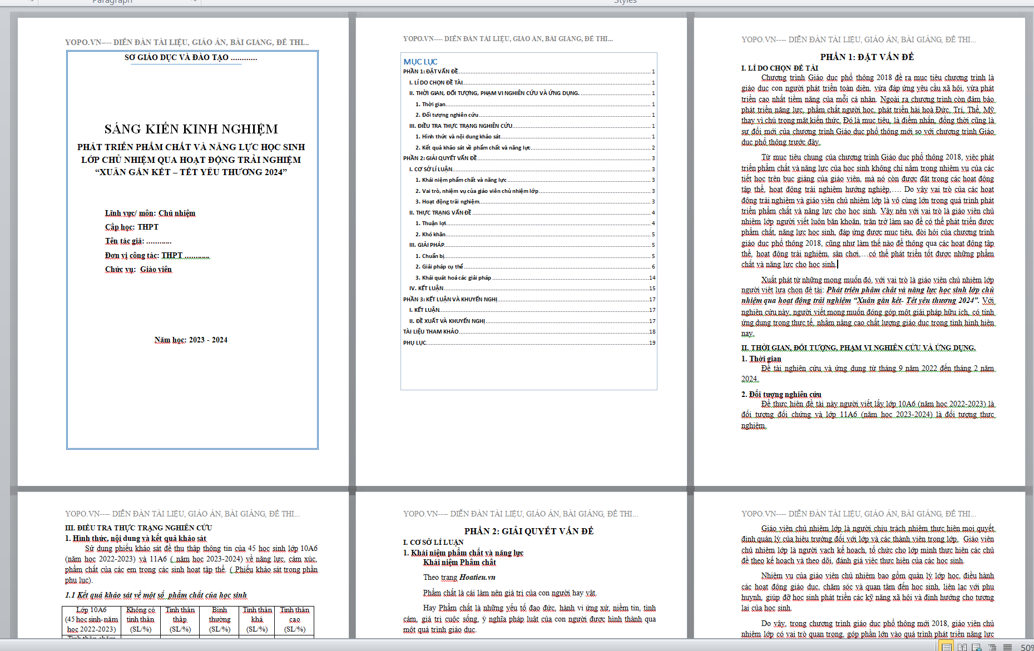
Task: Switch to Full Screen Reading view
Action: pos(962,647)
